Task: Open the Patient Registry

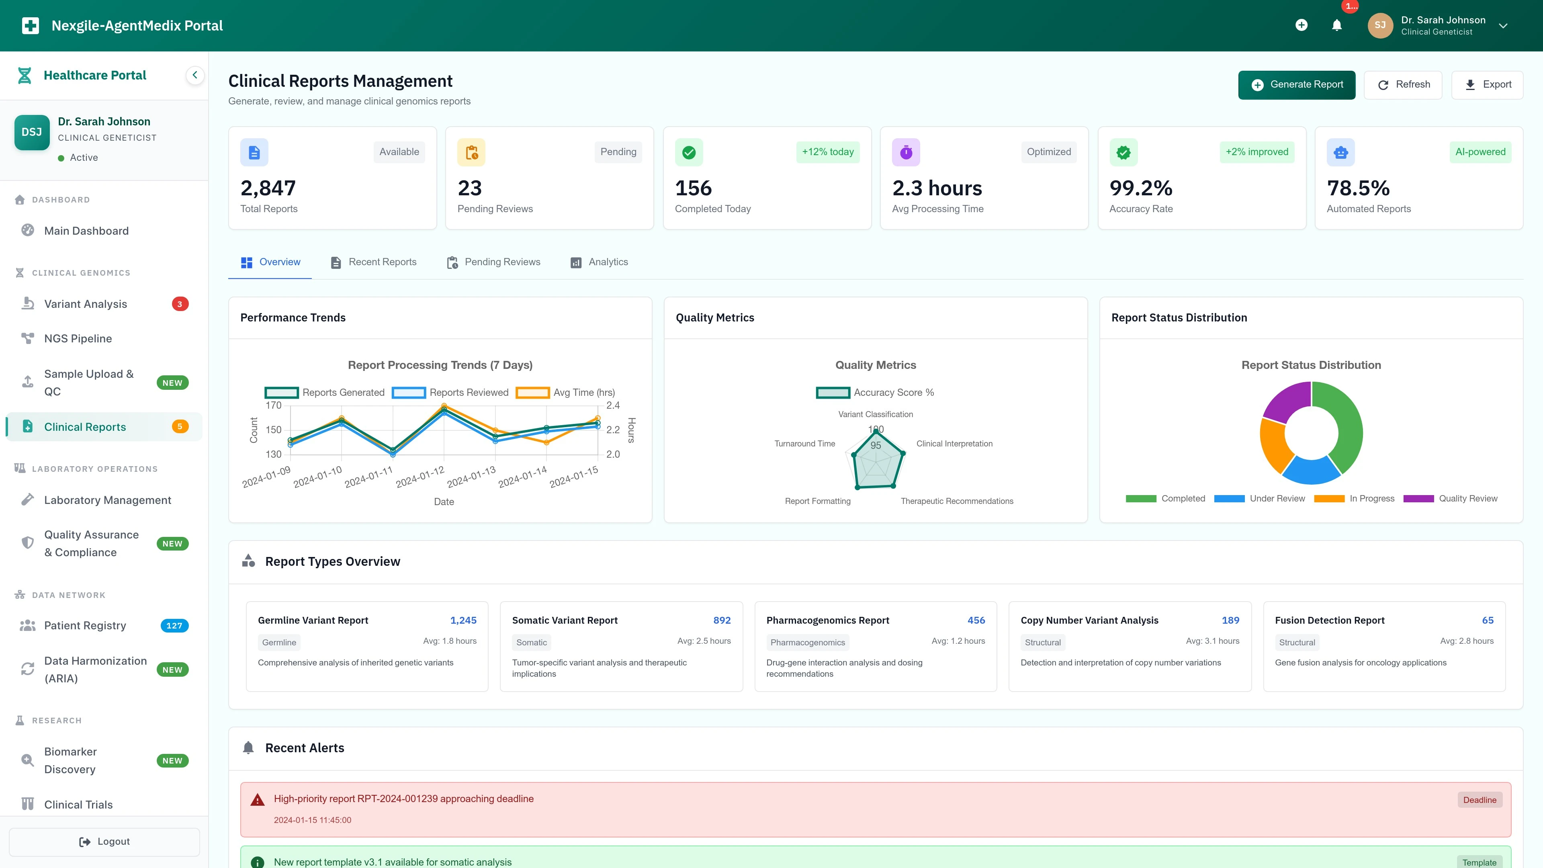Action: click(85, 625)
